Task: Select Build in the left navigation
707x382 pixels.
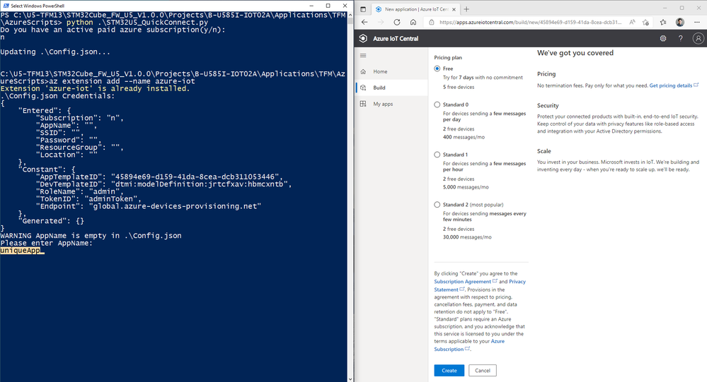Action: tap(391, 88)
